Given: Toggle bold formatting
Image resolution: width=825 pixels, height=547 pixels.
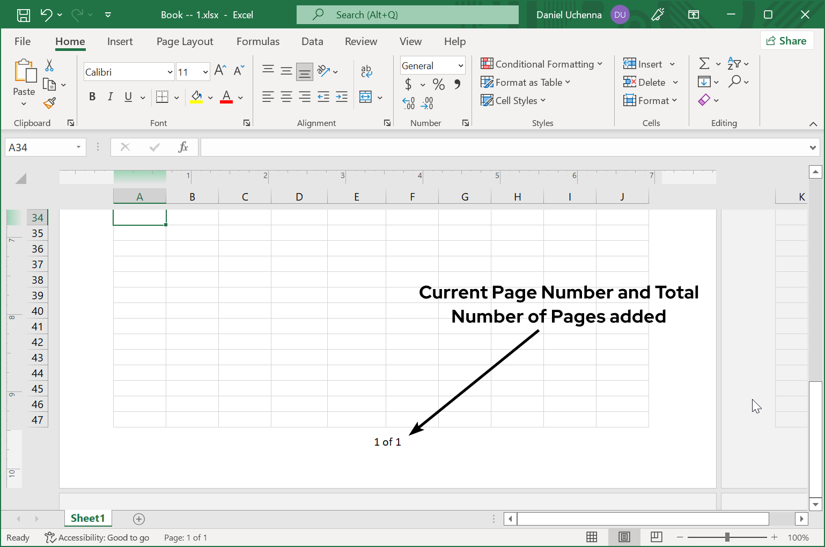Looking at the screenshot, I should click(x=92, y=97).
